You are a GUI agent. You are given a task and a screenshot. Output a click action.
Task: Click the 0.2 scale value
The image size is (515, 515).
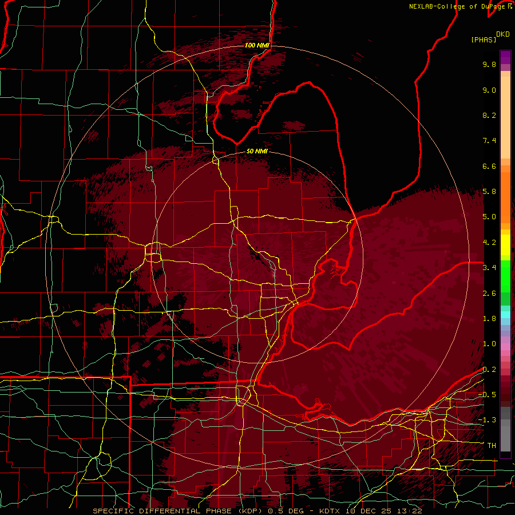pyautogui.click(x=489, y=370)
